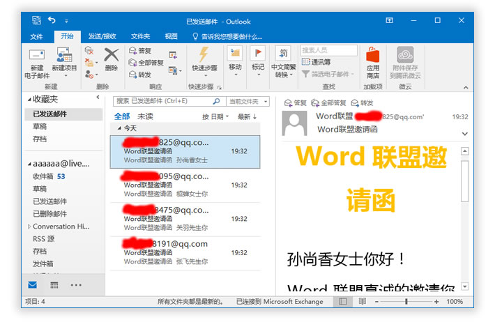Viewport: 495px width, 322px height.
Task: Click Forward (转发) in the reading pane
Action: pos(363,103)
